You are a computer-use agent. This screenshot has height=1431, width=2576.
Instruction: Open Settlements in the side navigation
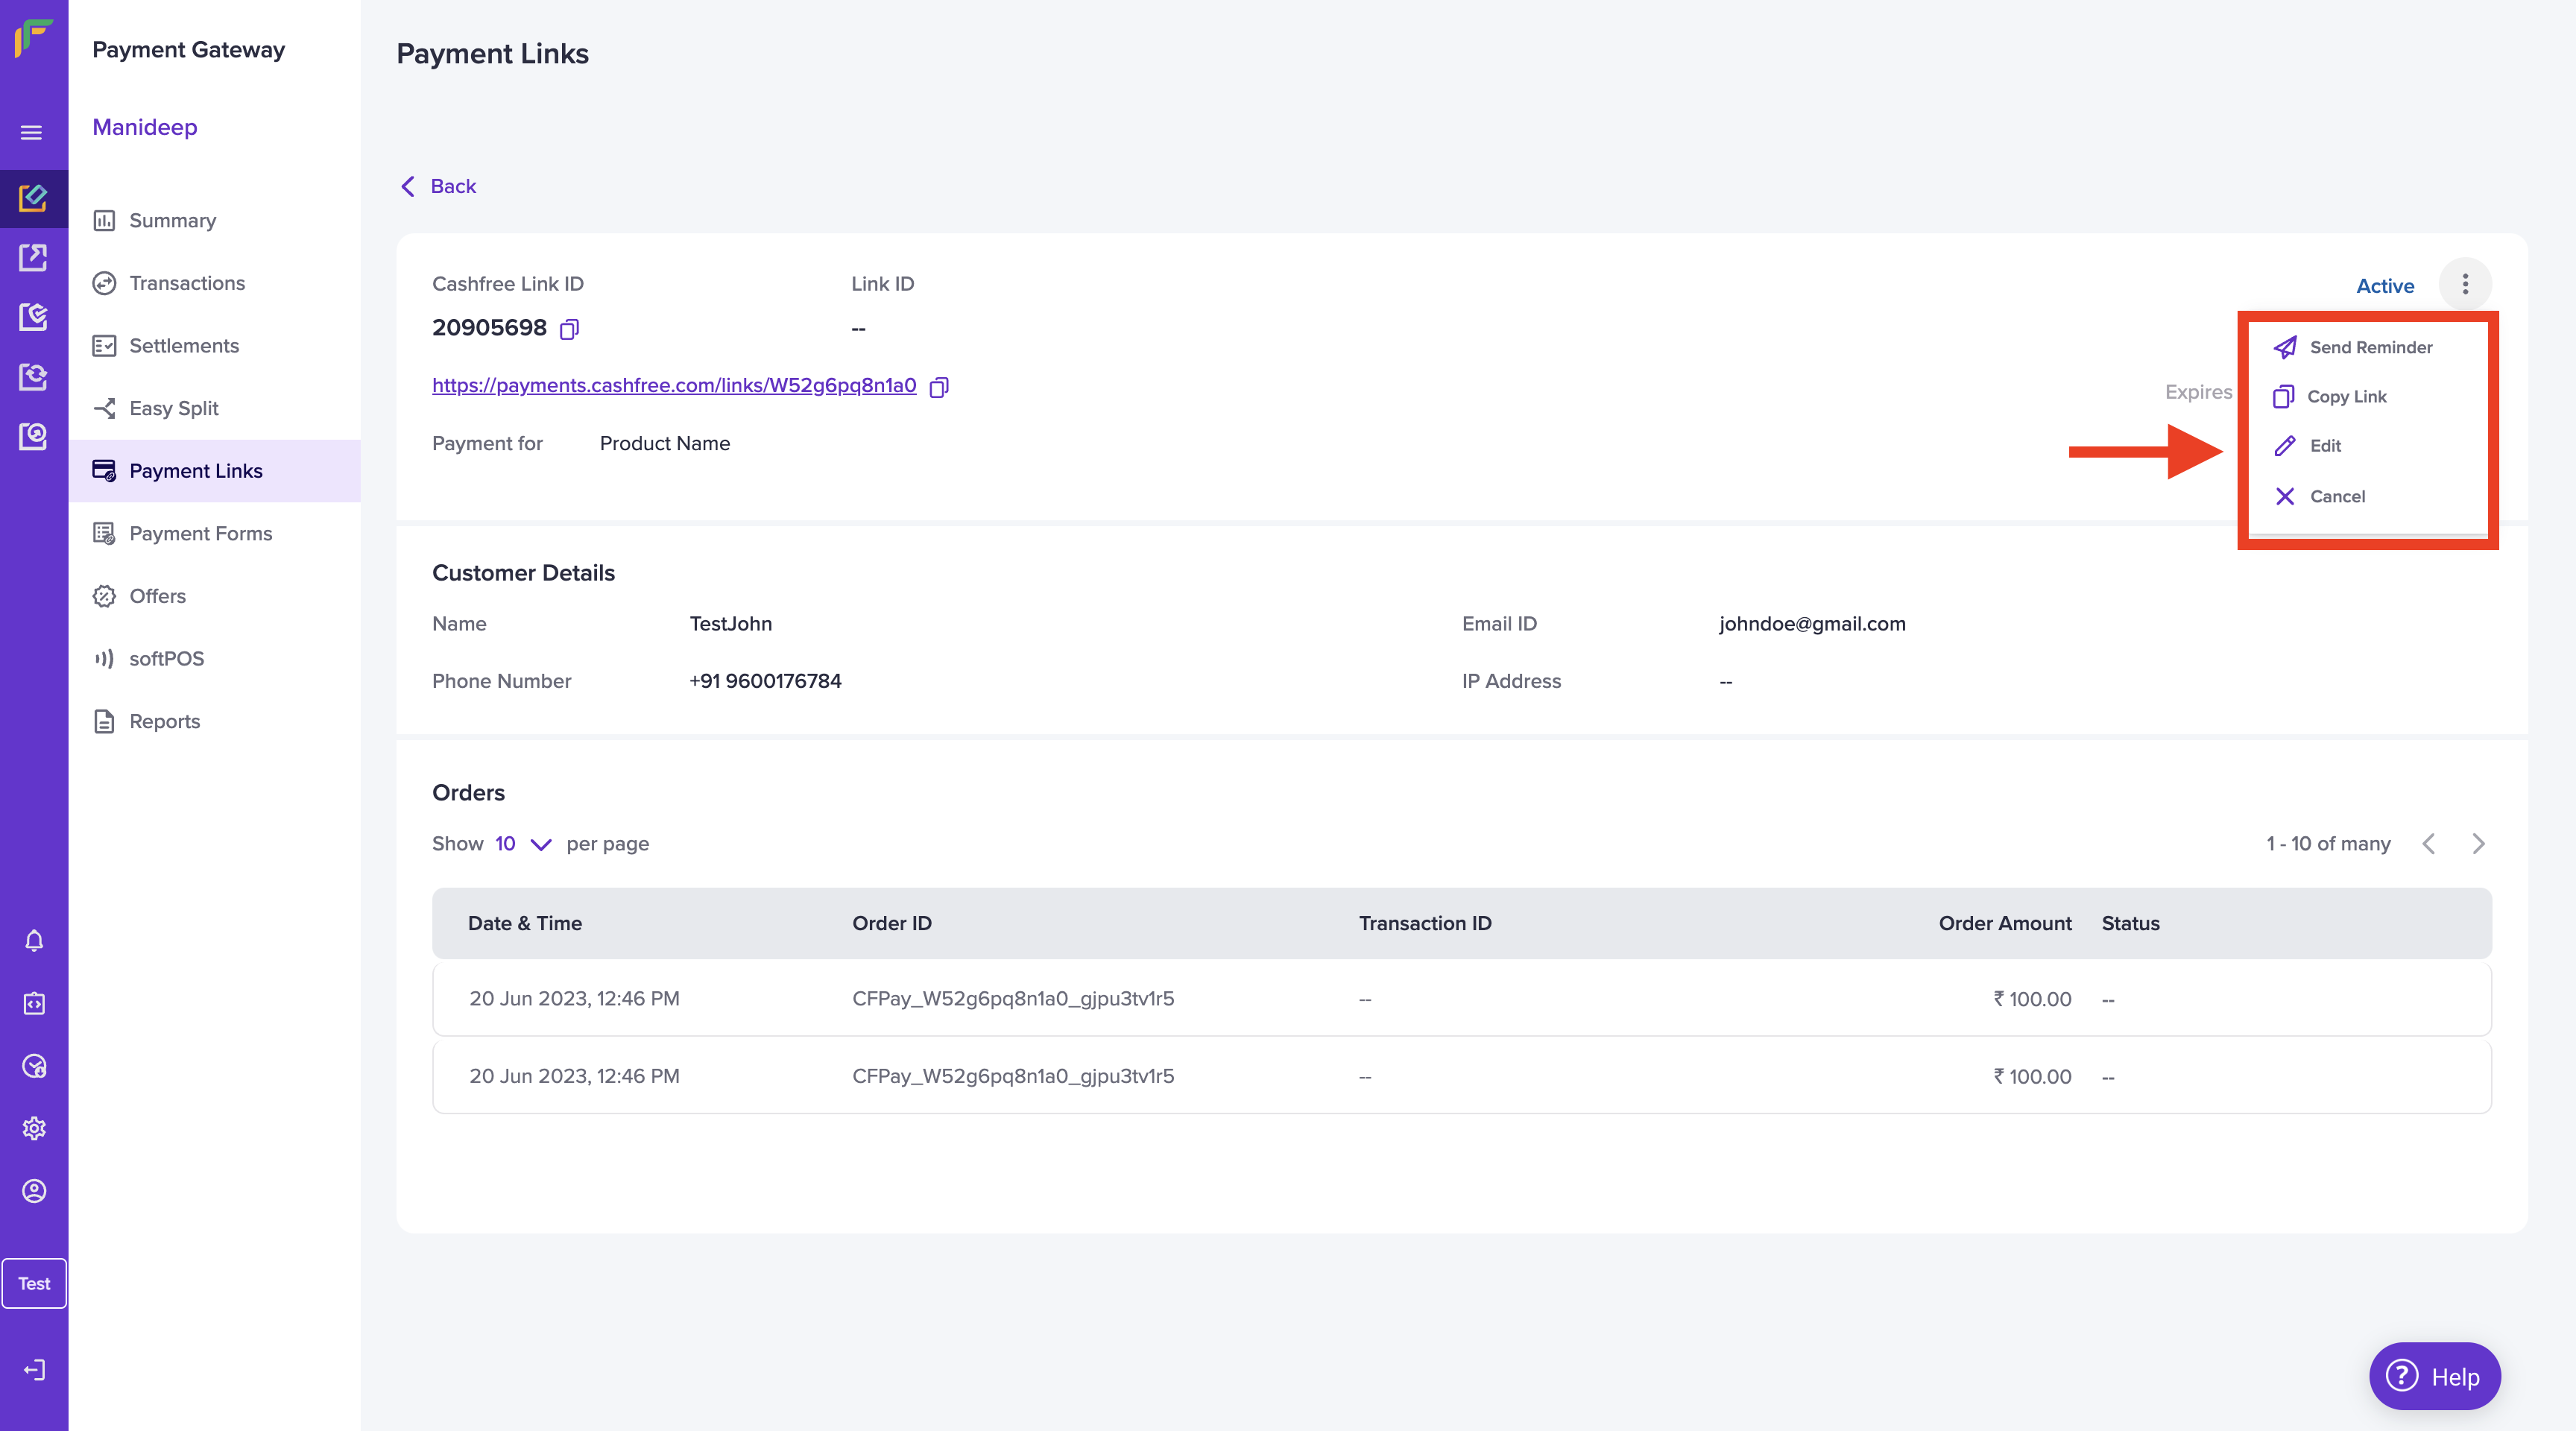tap(184, 346)
